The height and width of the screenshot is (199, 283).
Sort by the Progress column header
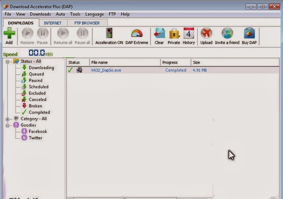click(x=176, y=62)
